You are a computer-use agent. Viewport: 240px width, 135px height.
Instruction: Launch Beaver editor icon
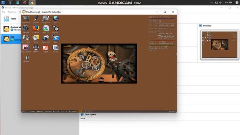[36, 18]
